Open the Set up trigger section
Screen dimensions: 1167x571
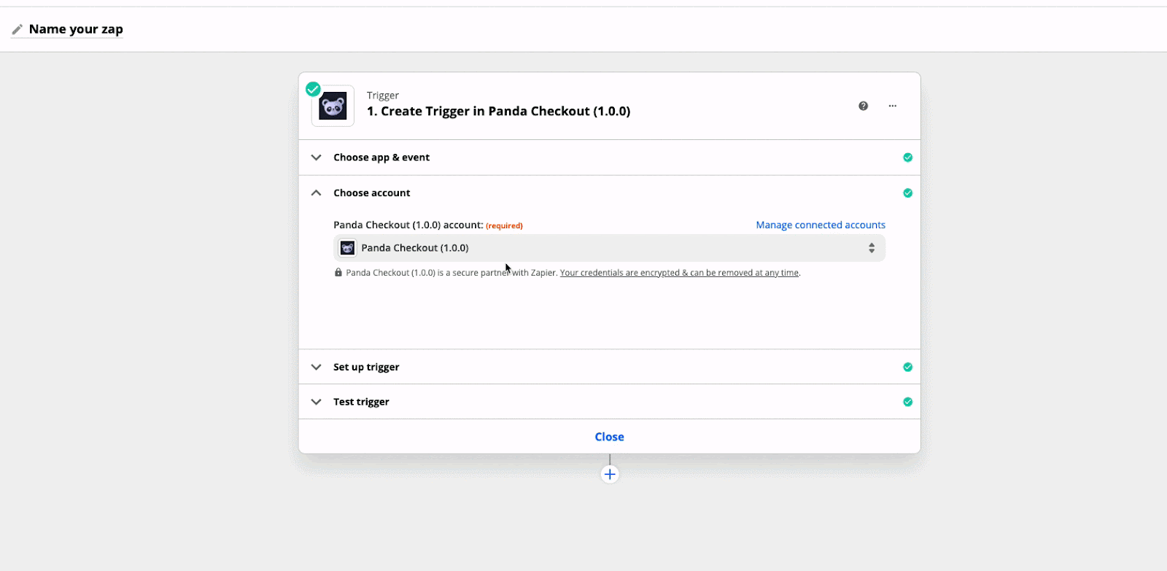click(x=609, y=367)
